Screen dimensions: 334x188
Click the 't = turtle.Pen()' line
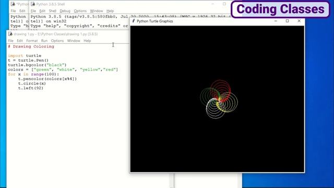28,61
